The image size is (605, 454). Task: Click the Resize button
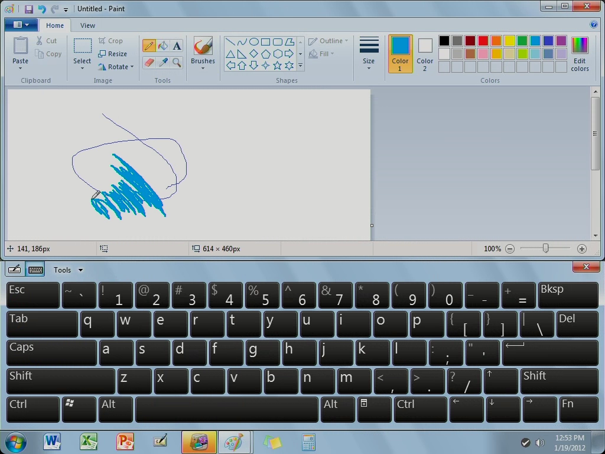[x=113, y=54]
